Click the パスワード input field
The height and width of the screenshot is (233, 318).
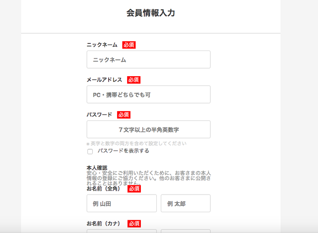(x=148, y=129)
